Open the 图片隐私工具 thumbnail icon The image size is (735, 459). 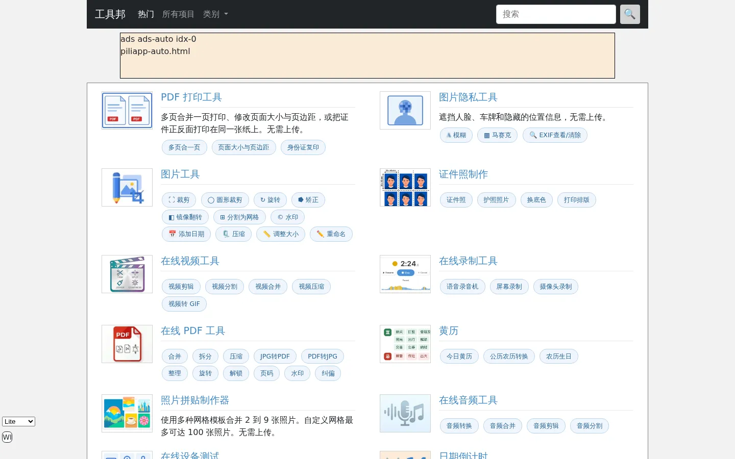(x=405, y=111)
